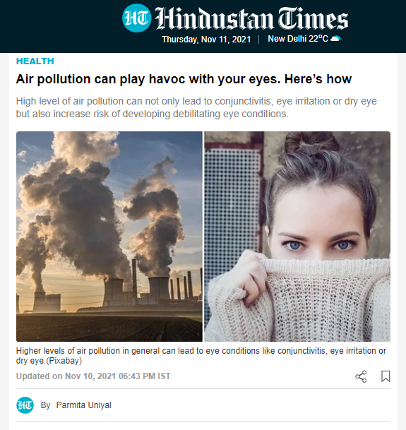
Task: Click the cloud weather icon in header
Action: (336, 38)
